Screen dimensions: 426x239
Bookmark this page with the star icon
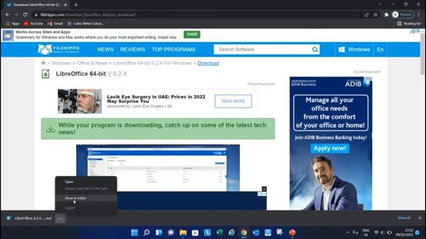pos(375,15)
